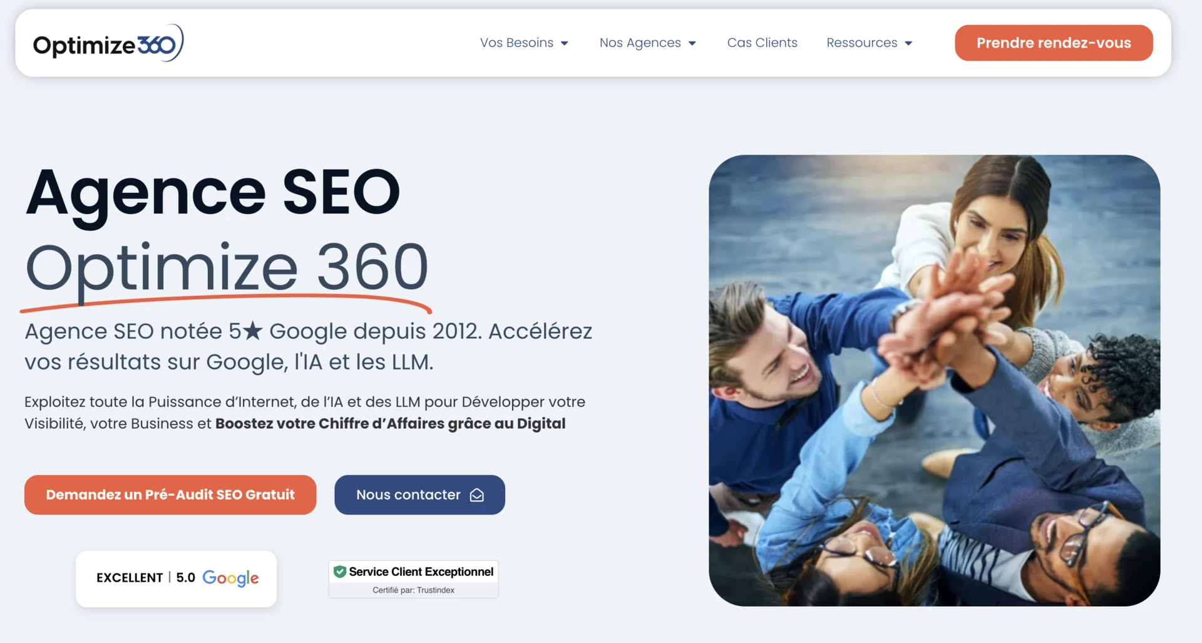
Task: Go to Cas Clients page
Action: tap(762, 43)
